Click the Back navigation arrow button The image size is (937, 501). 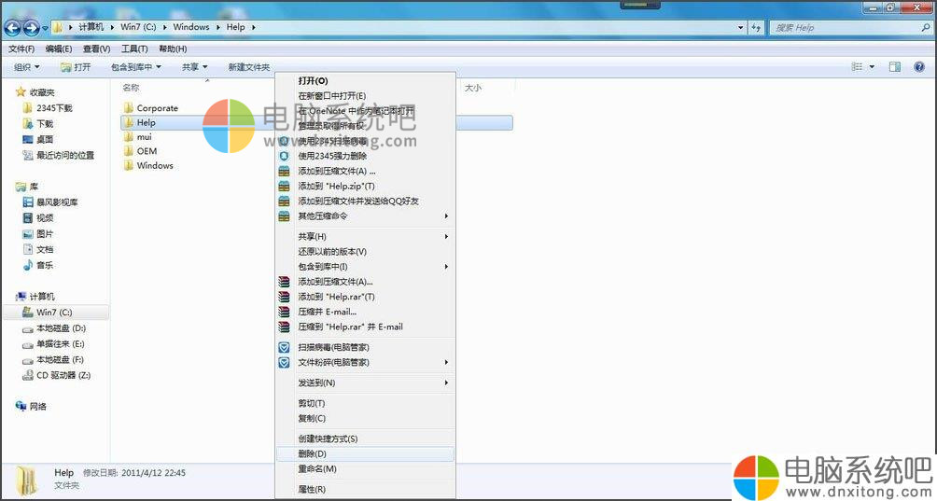(x=13, y=27)
